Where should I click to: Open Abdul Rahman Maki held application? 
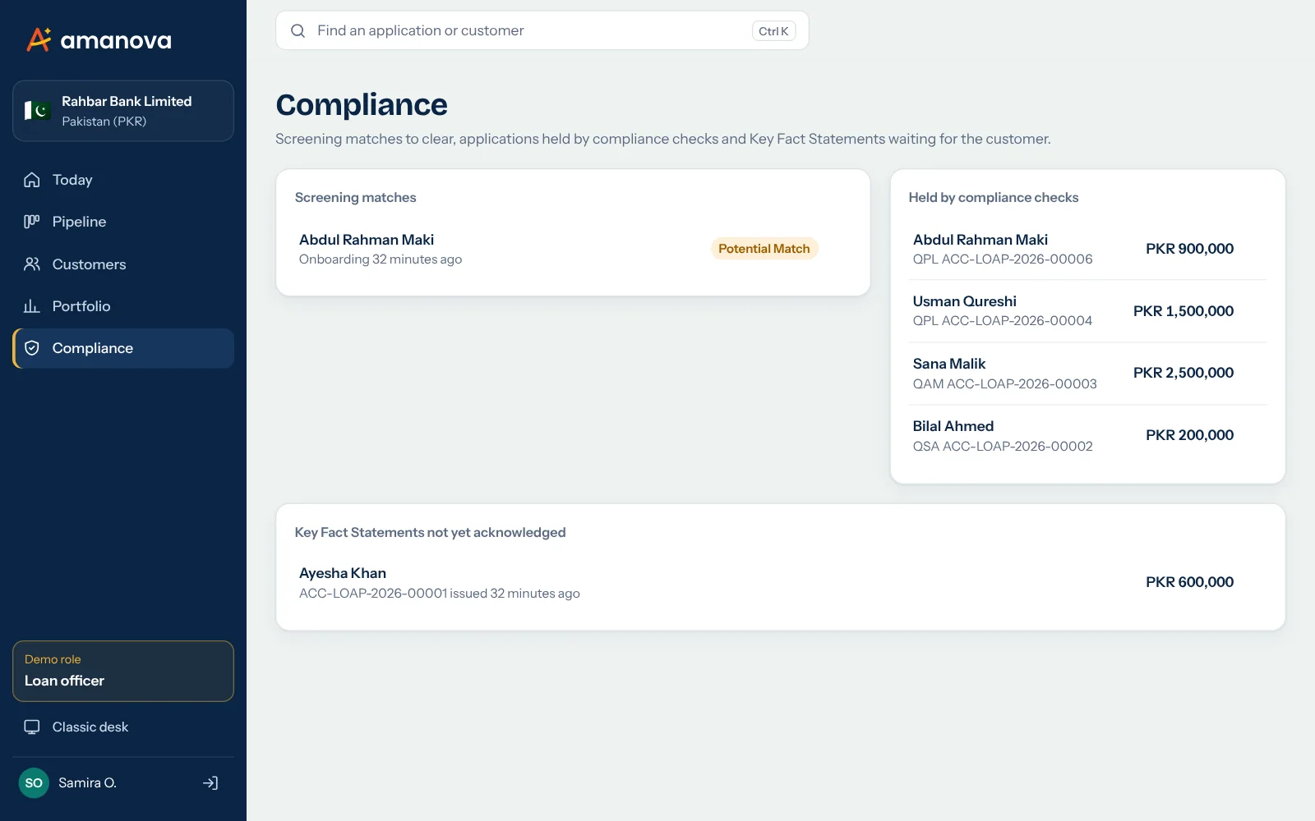point(1087,249)
